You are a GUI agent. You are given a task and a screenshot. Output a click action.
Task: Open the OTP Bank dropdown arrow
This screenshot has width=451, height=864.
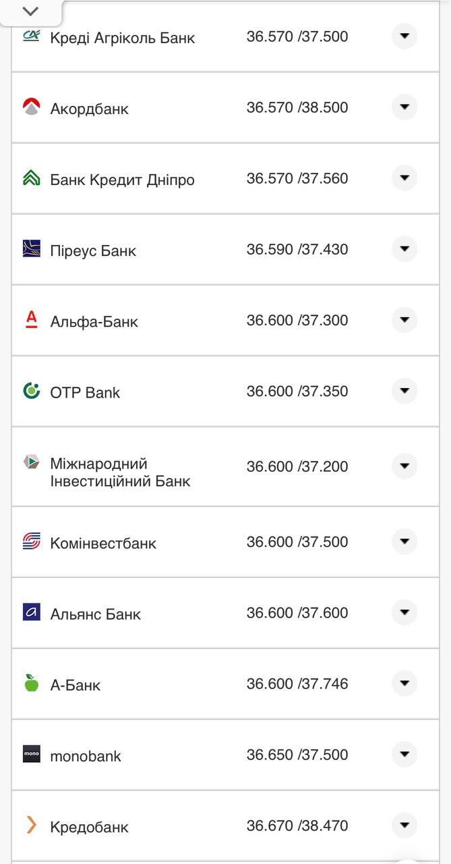404,391
